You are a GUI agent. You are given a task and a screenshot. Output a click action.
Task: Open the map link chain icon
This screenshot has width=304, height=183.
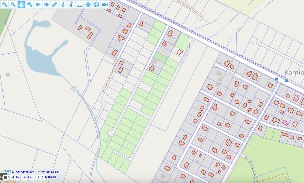55,4
